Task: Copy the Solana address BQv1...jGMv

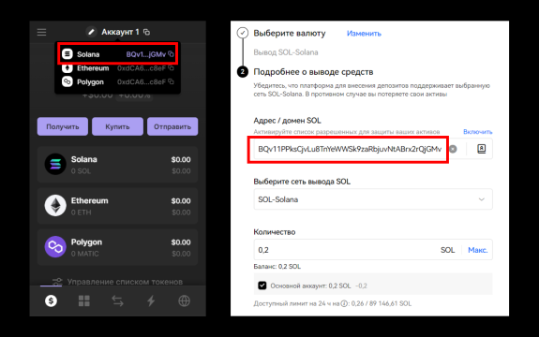Action: [x=171, y=54]
